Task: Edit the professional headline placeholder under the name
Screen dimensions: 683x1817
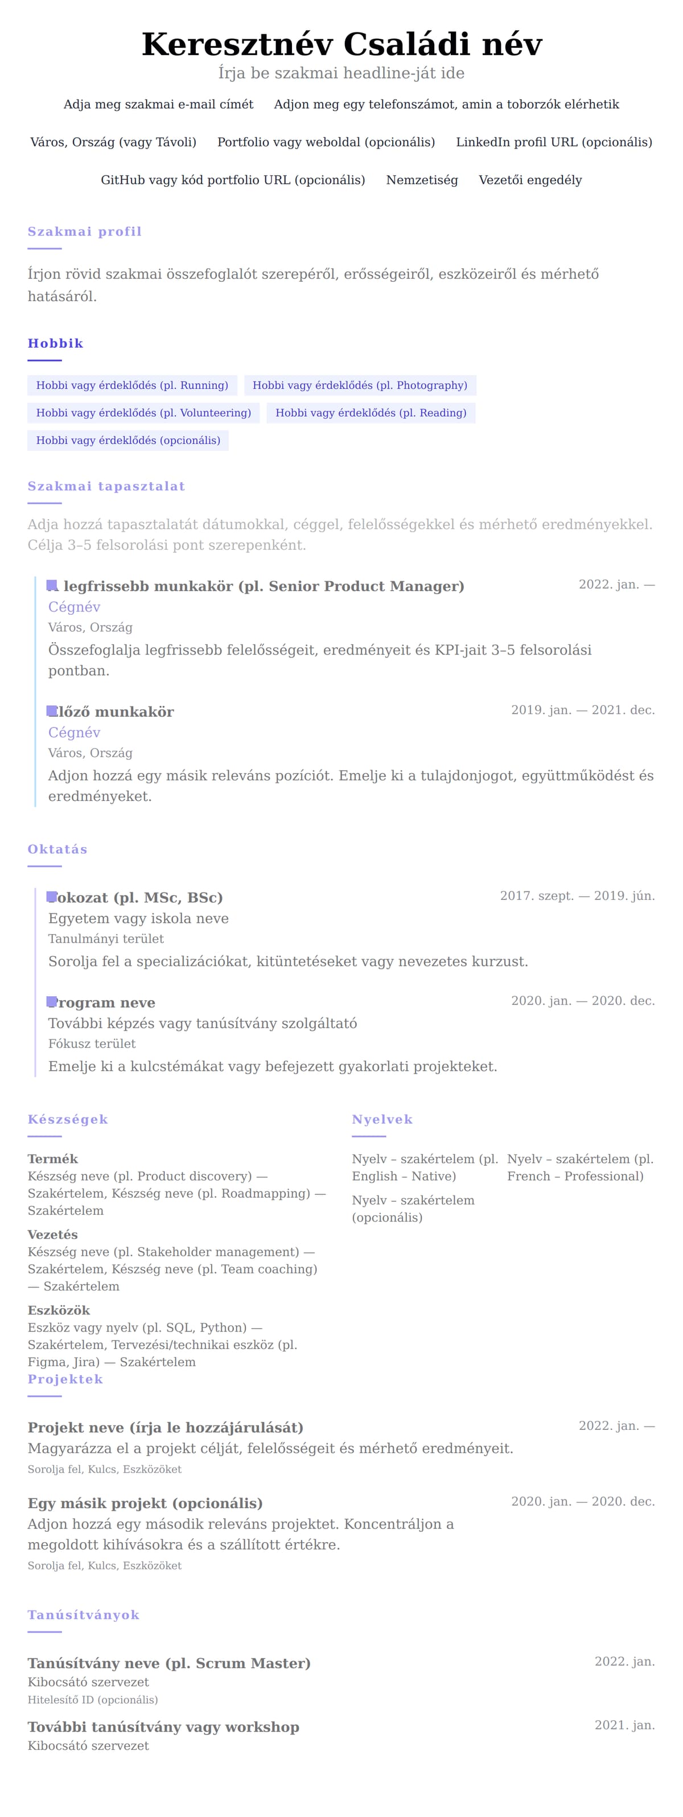Action: pyautogui.click(x=341, y=73)
